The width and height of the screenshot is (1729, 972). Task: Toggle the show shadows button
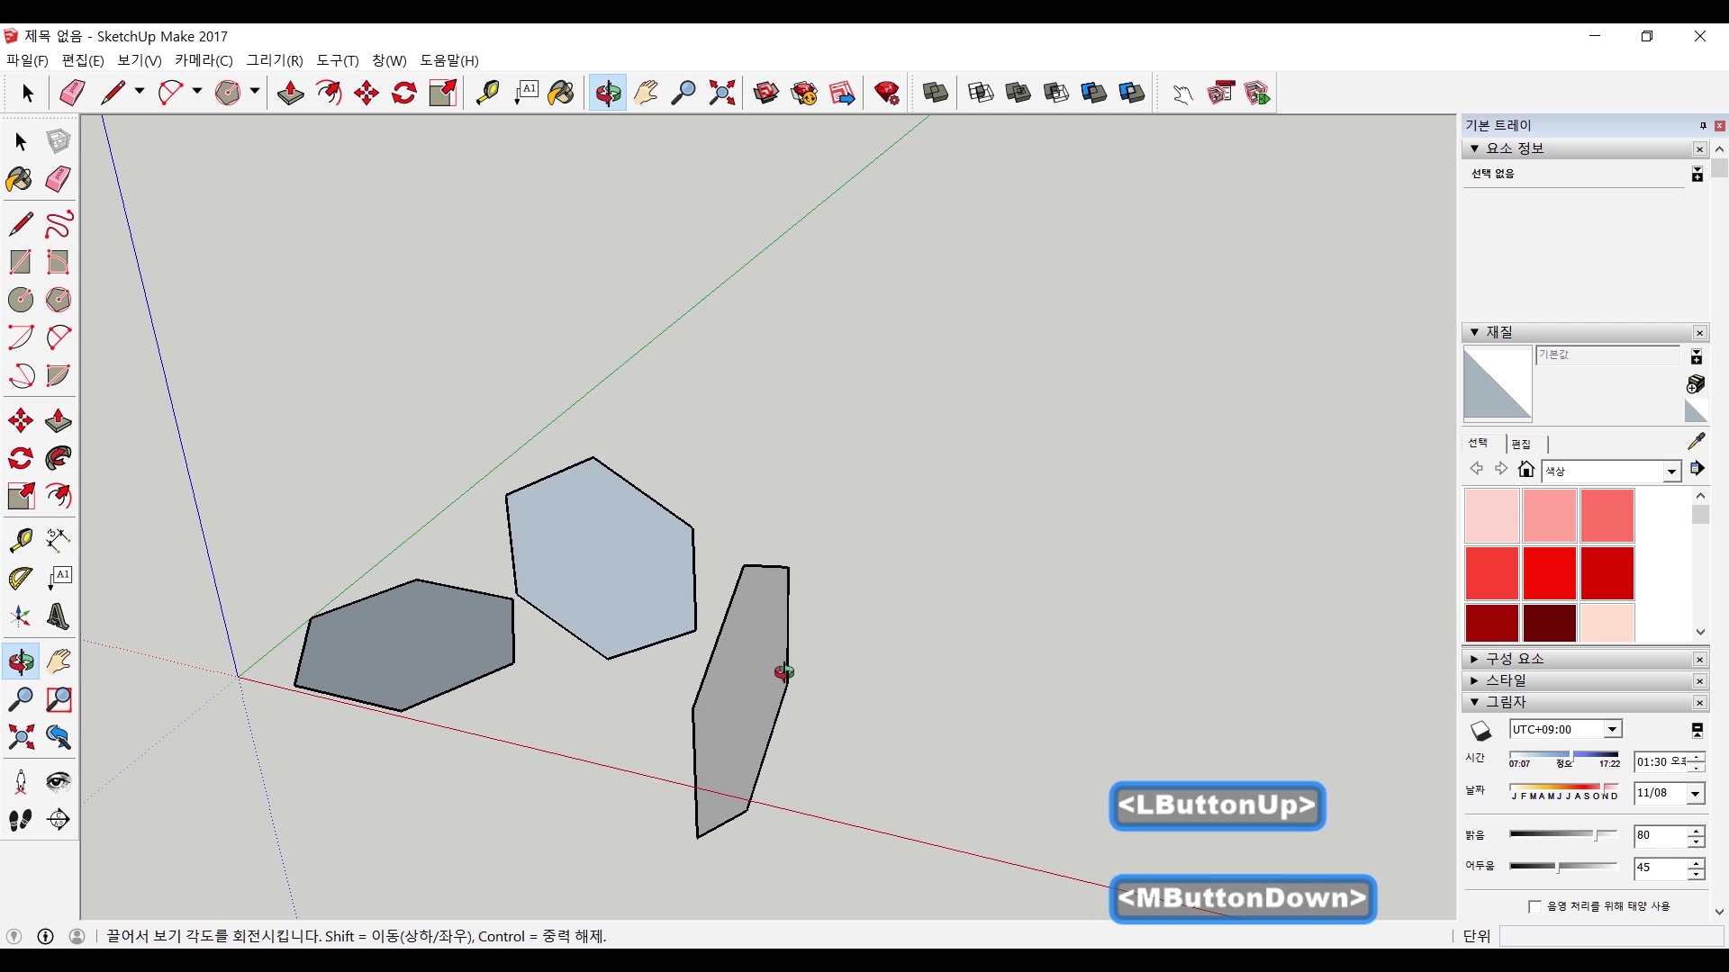click(1481, 731)
